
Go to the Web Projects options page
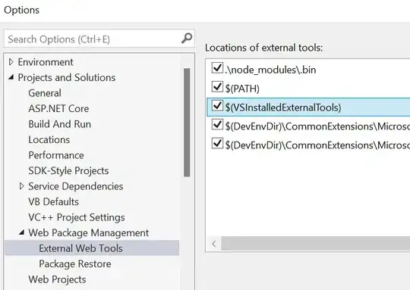coord(57,279)
